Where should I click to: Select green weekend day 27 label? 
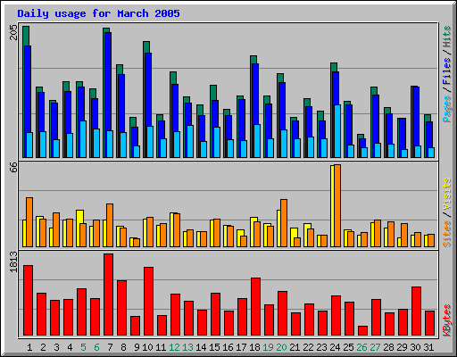coord(375,347)
